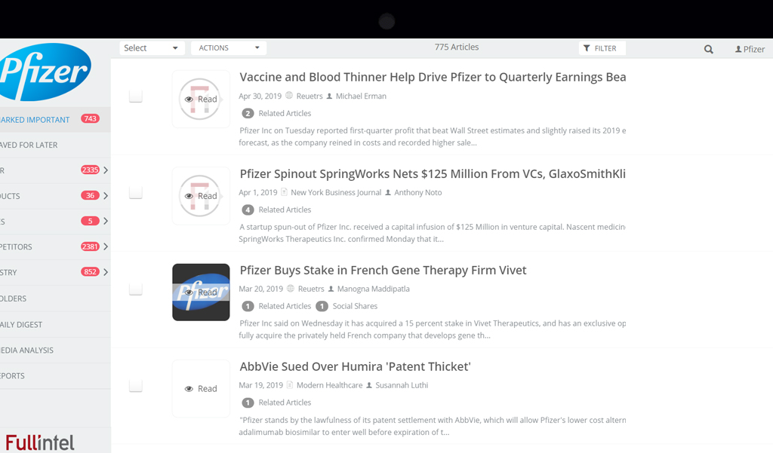
Task: Open the ACTIONS dropdown menu
Action: (228, 48)
